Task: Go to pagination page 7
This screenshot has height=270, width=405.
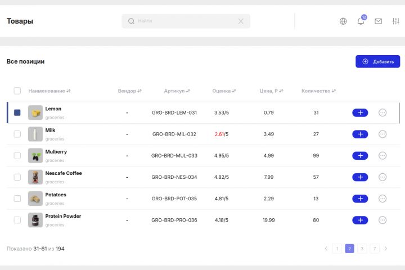Action: (x=375, y=249)
